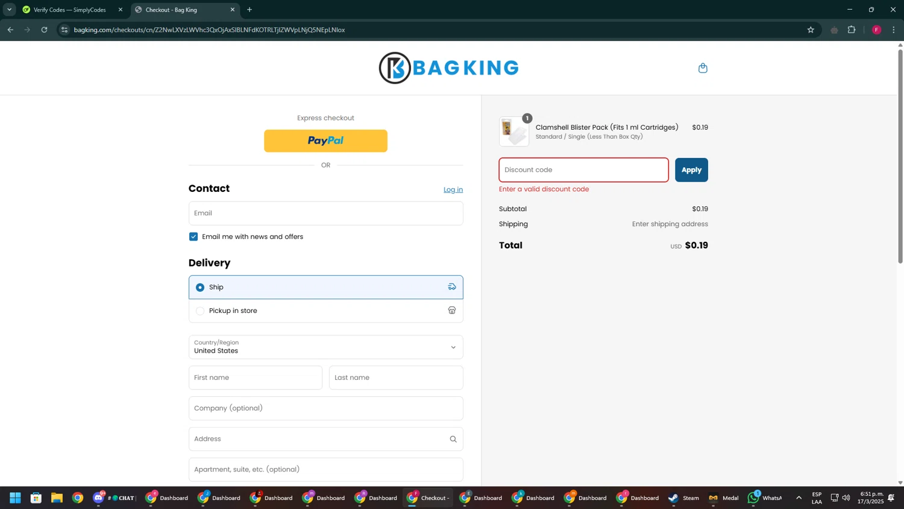Select the Ship delivery option
Screen dimensions: 904x509
[325, 287]
